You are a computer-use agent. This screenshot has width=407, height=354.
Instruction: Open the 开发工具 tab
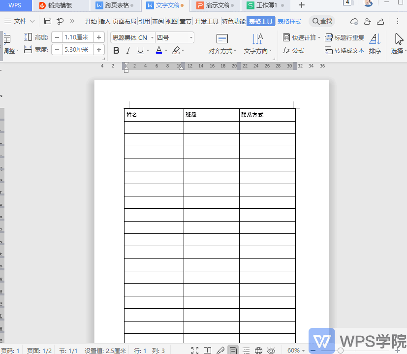tap(207, 21)
